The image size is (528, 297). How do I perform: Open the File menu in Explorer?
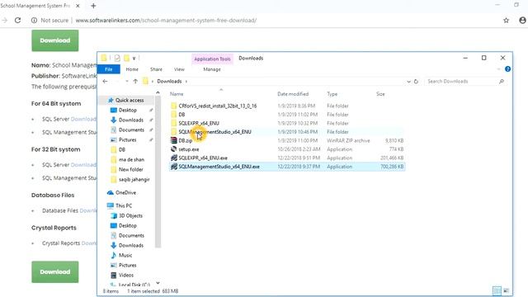(x=108, y=69)
